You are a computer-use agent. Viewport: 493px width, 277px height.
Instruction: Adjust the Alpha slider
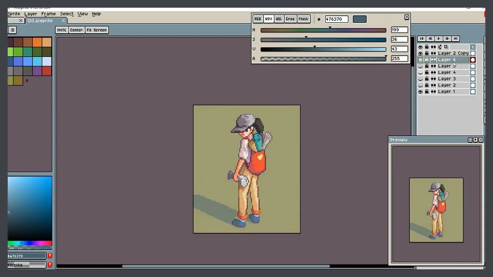pos(323,59)
